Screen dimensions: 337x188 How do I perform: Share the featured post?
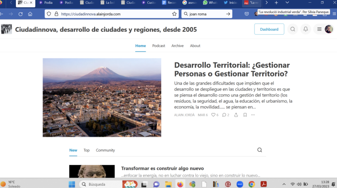pos(236,115)
